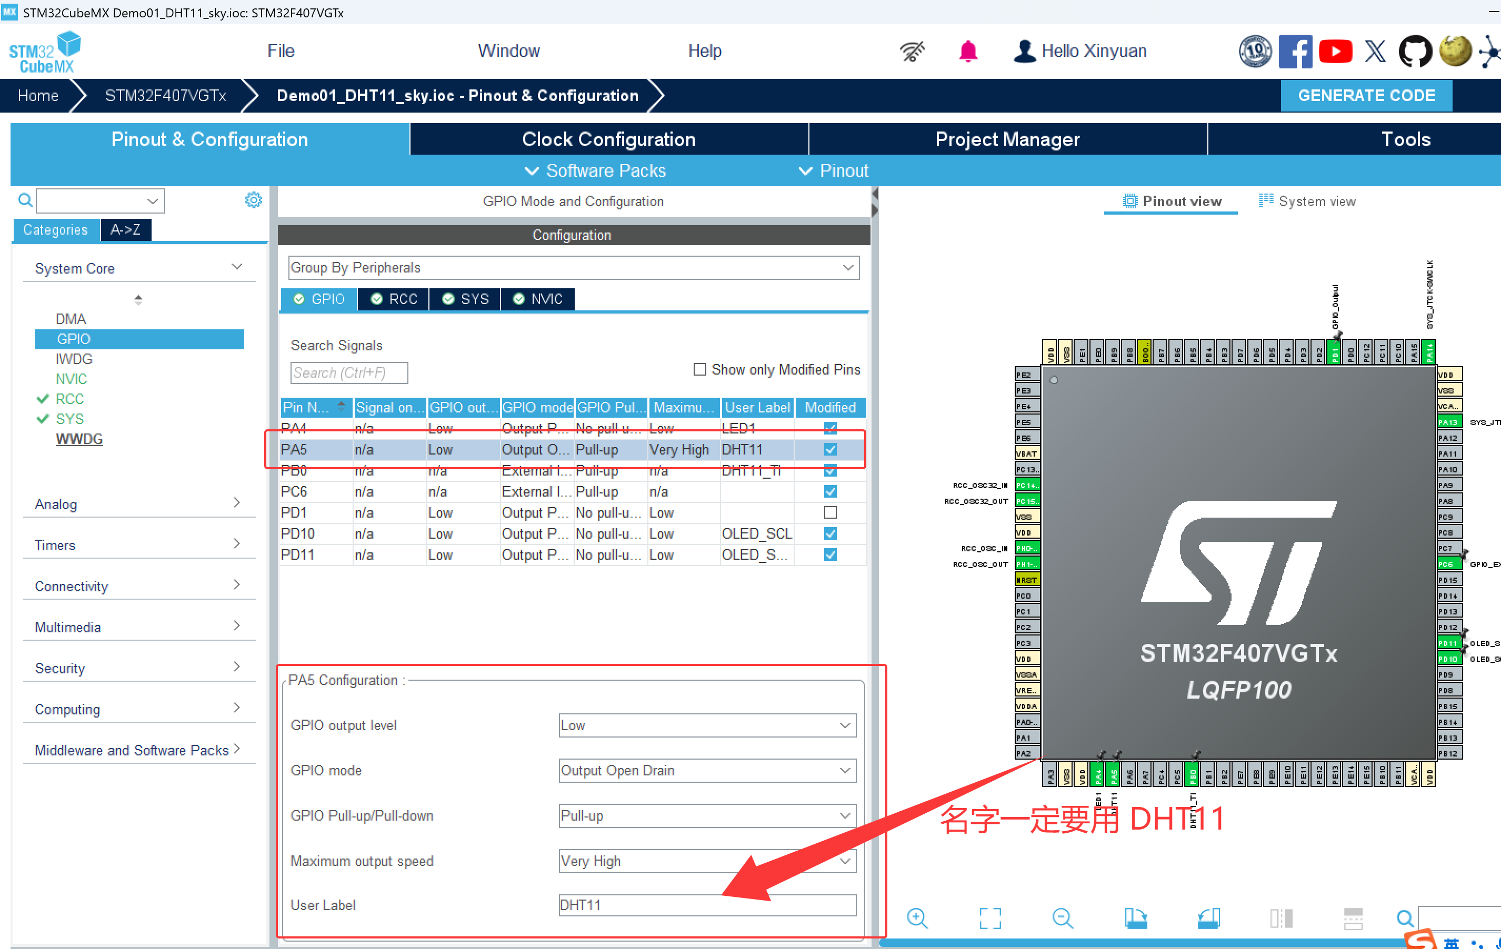Click the GENERATE CODE button
Viewport: 1501px width, 949px height.
point(1366,95)
